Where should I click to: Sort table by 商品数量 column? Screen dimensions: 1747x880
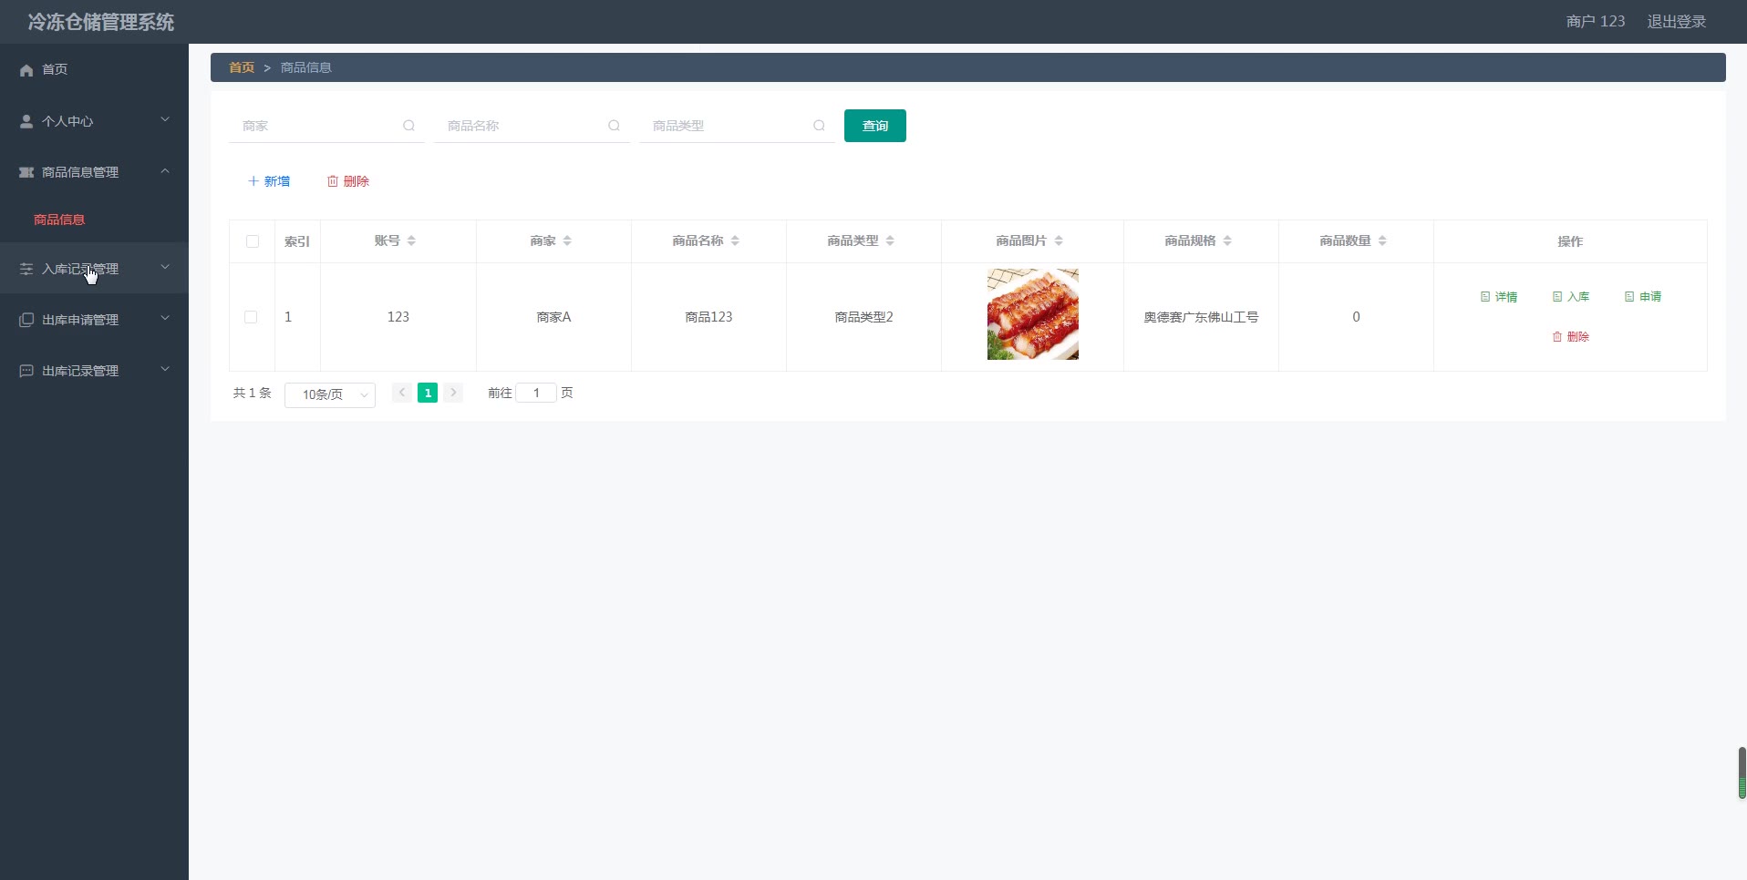(1382, 240)
